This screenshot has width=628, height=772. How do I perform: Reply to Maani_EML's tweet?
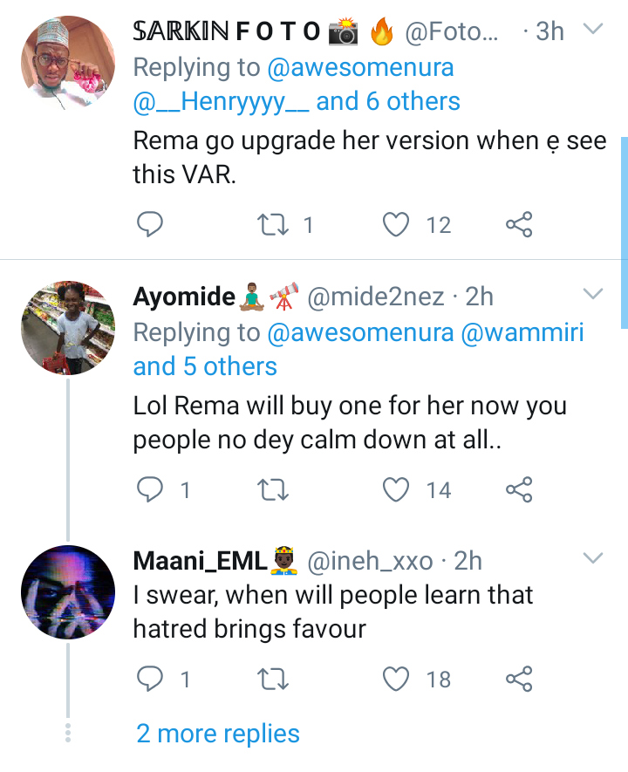click(x=151, y=679)
